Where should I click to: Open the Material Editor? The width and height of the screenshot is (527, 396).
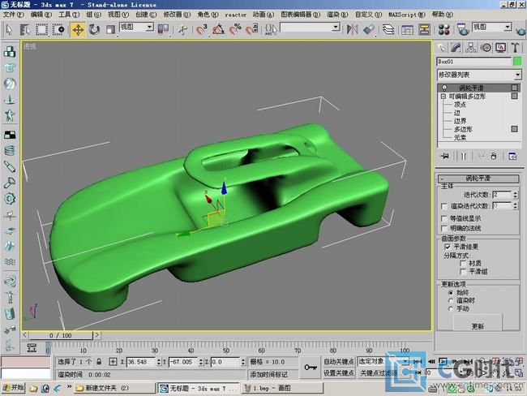[x=443, y=29]
